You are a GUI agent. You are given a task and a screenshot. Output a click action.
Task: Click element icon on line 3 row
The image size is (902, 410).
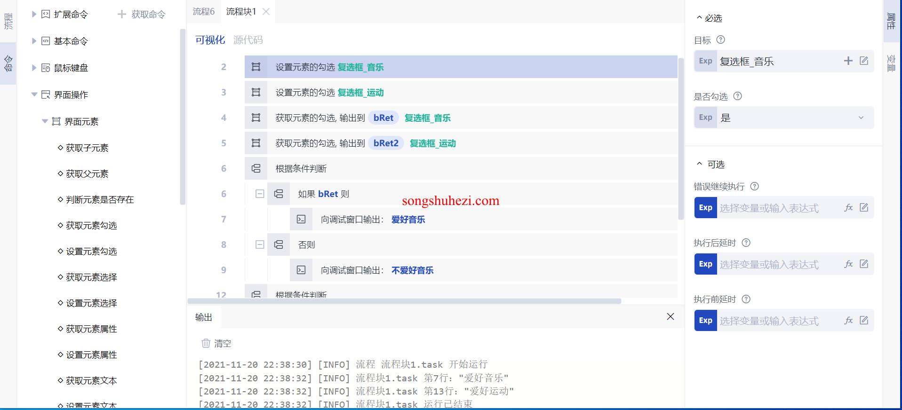256,92
